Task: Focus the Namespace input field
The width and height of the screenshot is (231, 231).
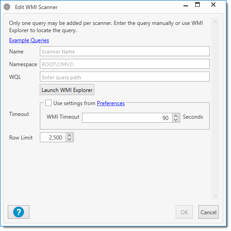Action: (x=125, y=64)
